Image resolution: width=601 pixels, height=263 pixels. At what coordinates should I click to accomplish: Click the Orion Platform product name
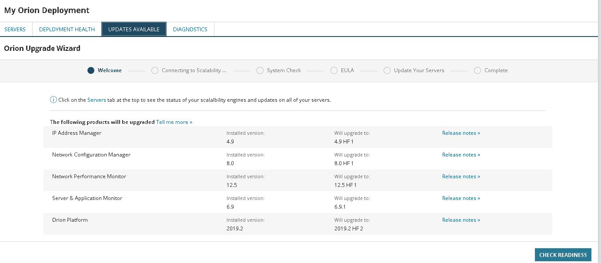point(70,220)
